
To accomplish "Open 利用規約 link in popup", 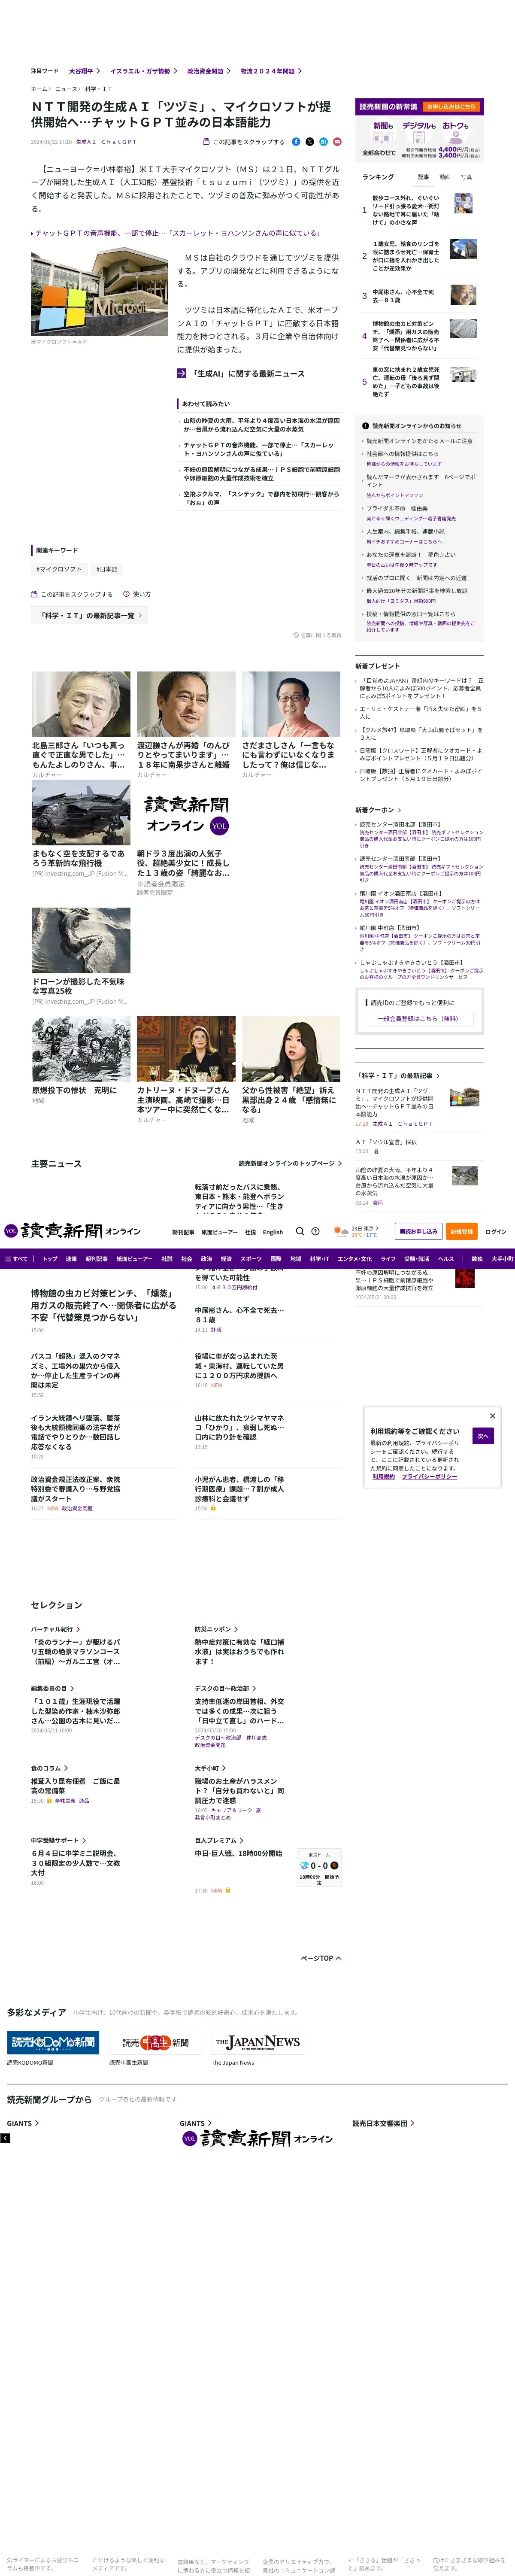I will (x=384, y=1476).
